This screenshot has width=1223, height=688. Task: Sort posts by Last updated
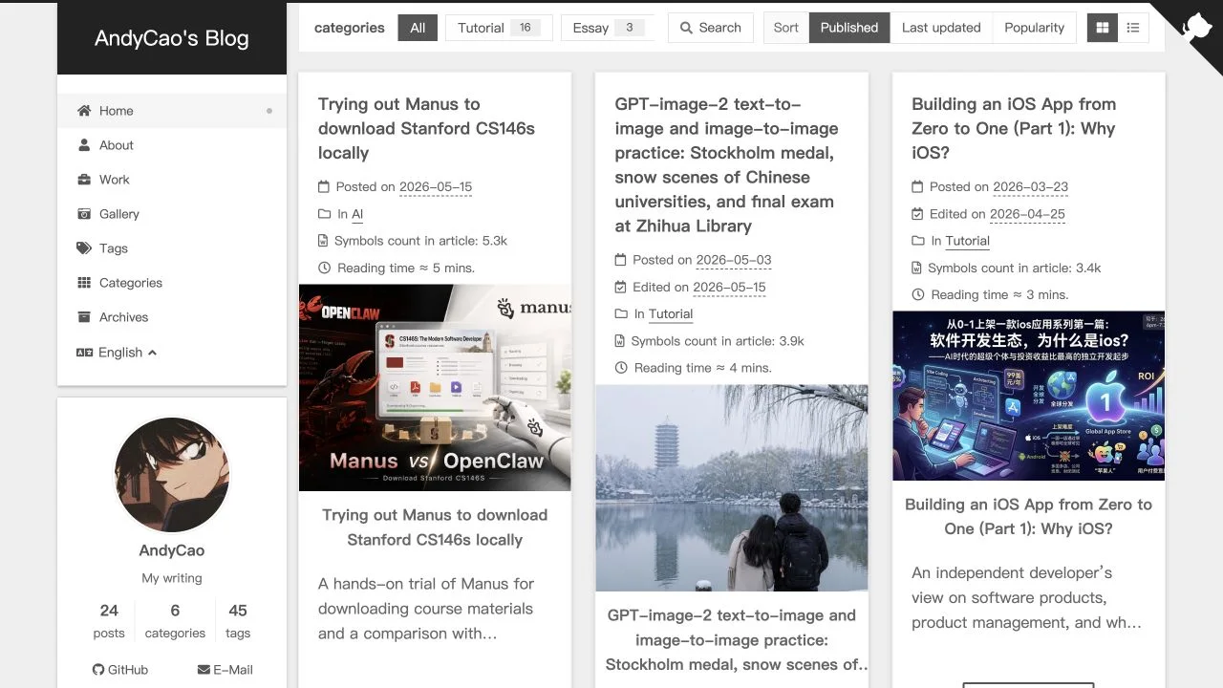click(x=941, y=28)
